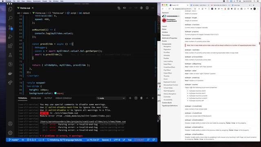Kill terminal with trash icon
Screen dimensions: 261x147
pos(142,98)
